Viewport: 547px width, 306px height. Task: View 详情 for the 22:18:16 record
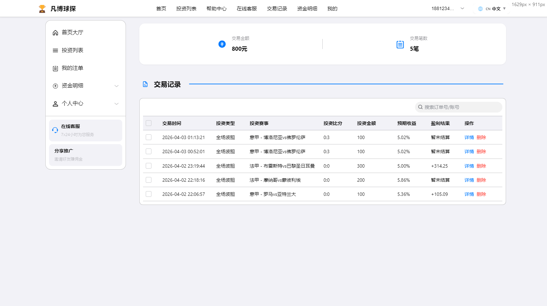[469, 180]
